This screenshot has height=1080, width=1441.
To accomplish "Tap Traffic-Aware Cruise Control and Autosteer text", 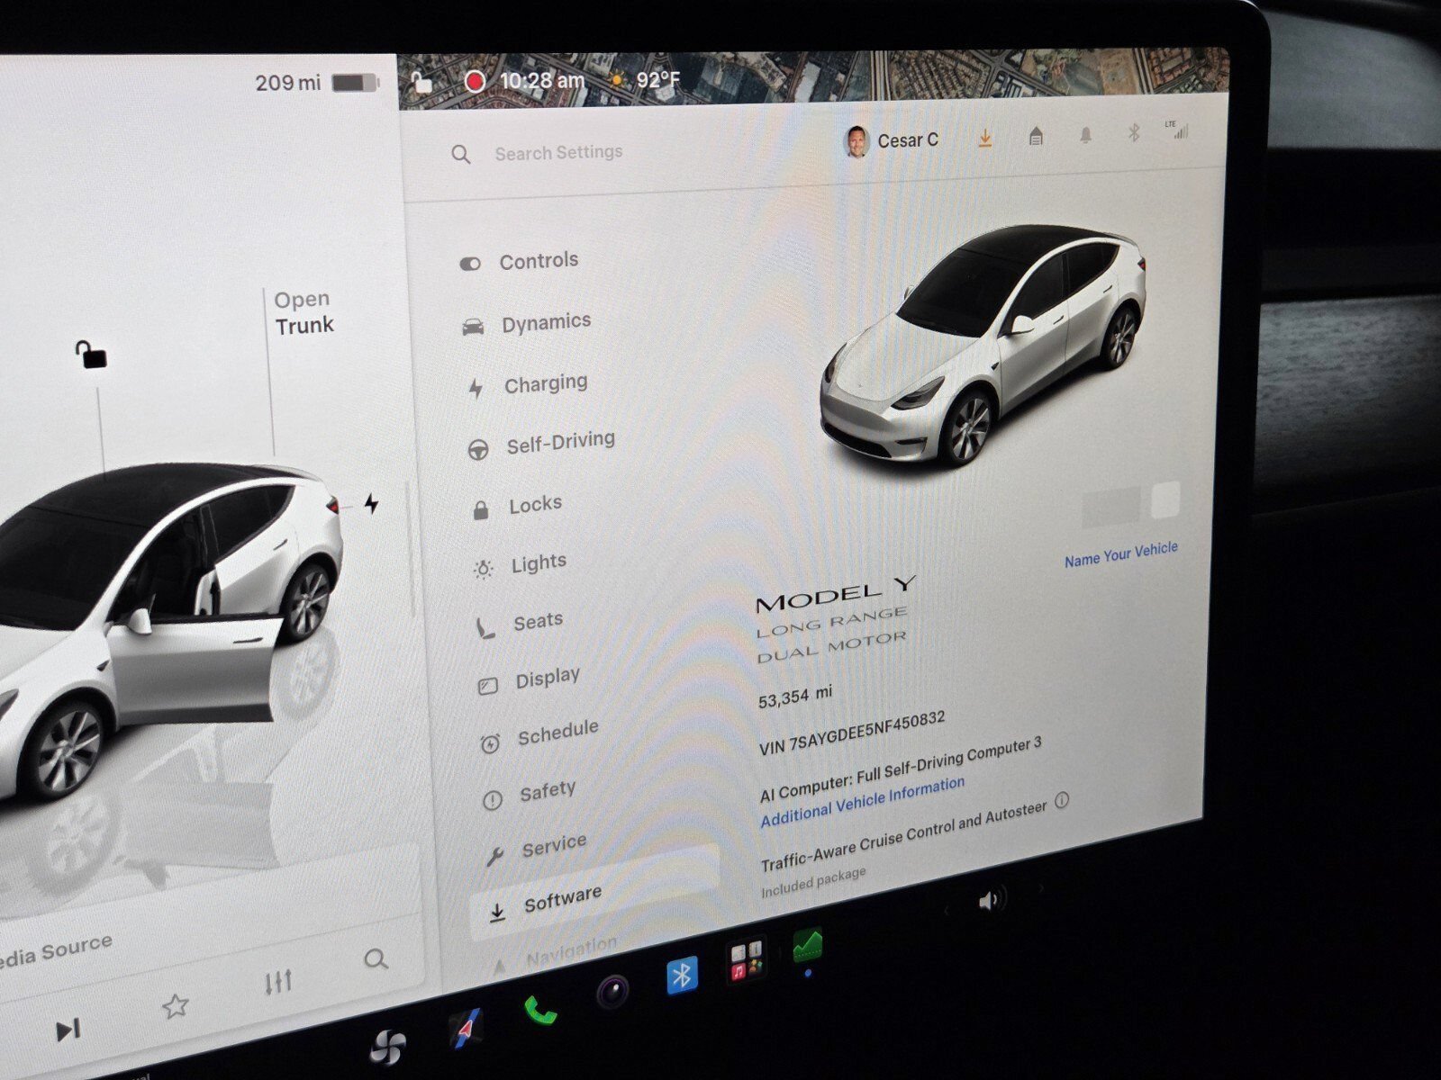I will click(903, 837).
